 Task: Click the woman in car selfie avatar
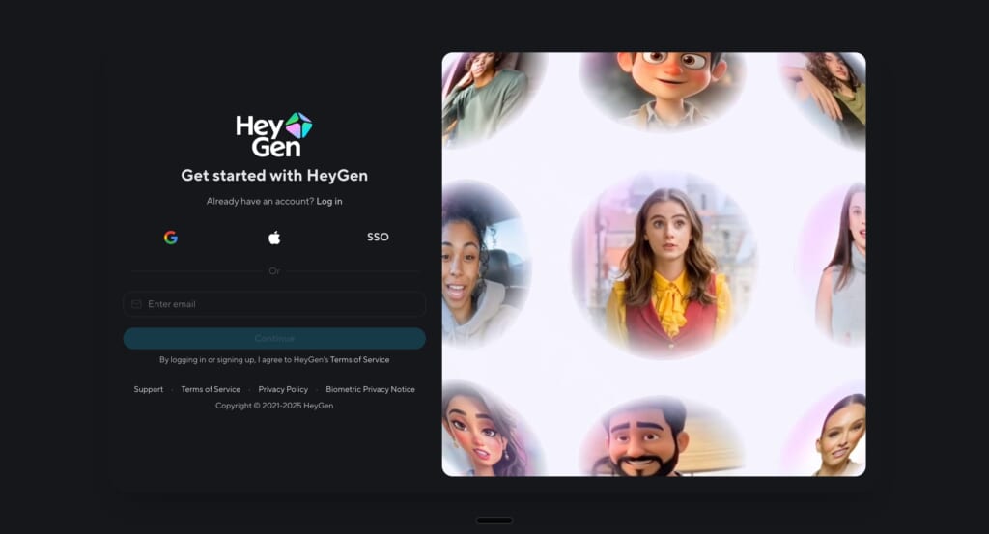[485, 265]
